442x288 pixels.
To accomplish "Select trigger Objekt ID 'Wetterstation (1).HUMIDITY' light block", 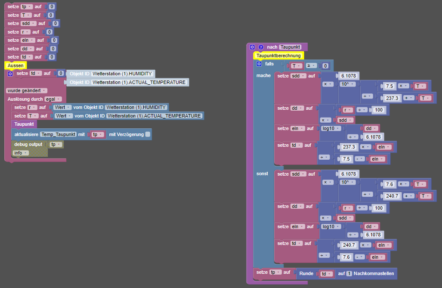I will pos(111,74).
